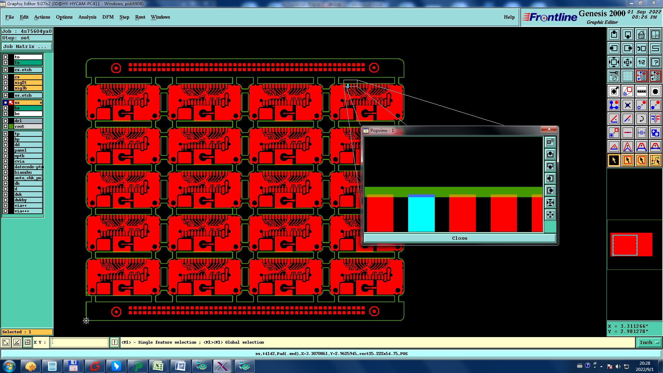The height and width of the screenshot is (373, 663).
Task: Open the Job Matrix selector
Action: (27, 46)
